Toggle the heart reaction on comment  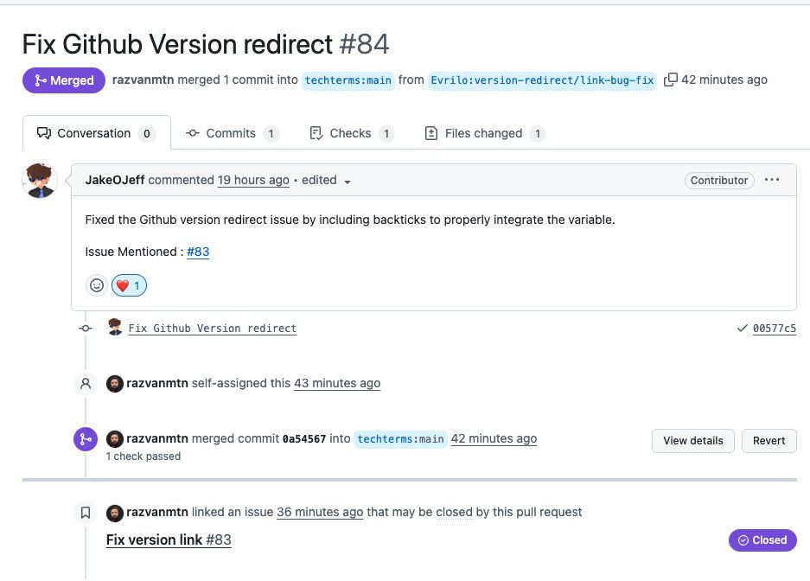[129, 285]
